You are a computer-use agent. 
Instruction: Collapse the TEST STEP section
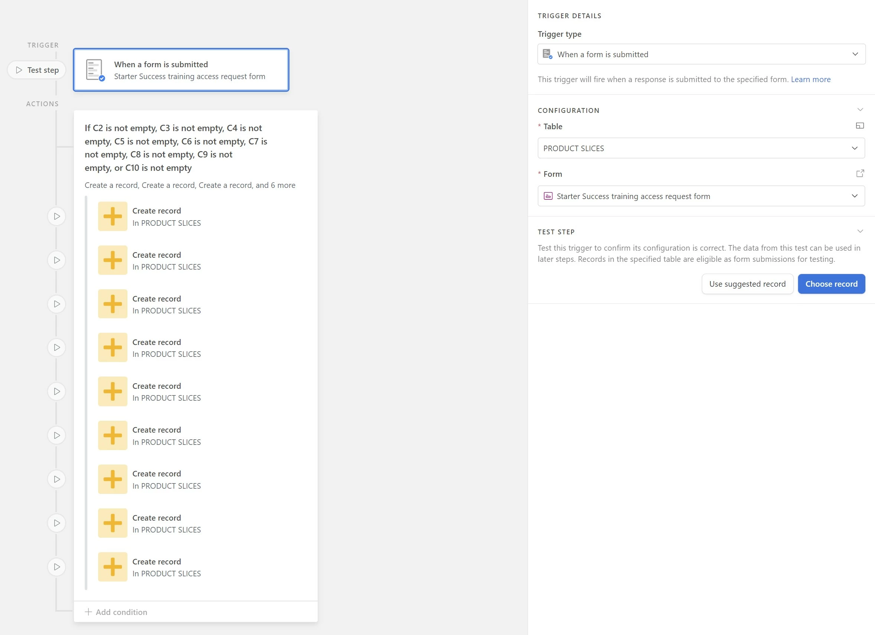[859, 231]
